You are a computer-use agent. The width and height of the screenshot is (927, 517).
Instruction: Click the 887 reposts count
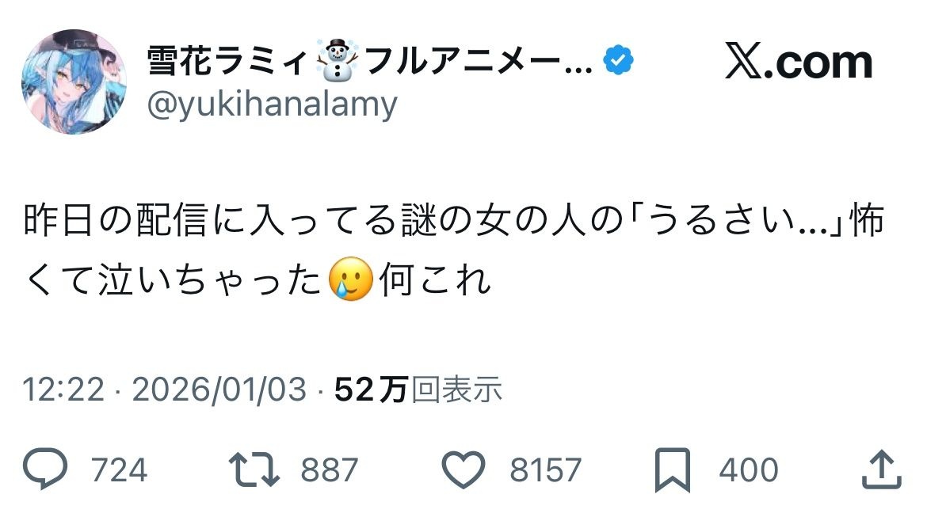[330, 471]
